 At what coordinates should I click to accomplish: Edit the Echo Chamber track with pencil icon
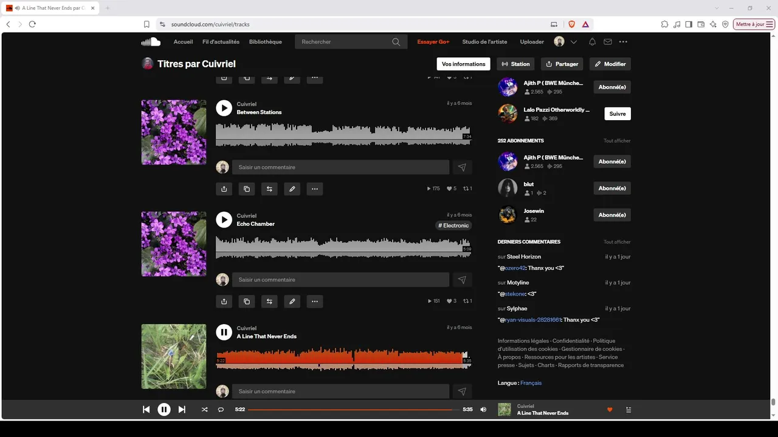click(292, 301)
